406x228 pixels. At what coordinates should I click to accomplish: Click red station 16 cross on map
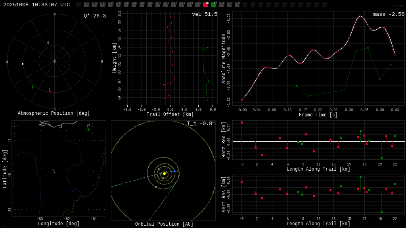[61, 131]
